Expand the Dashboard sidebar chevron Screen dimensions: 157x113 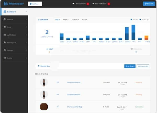(x=26, y=12)
